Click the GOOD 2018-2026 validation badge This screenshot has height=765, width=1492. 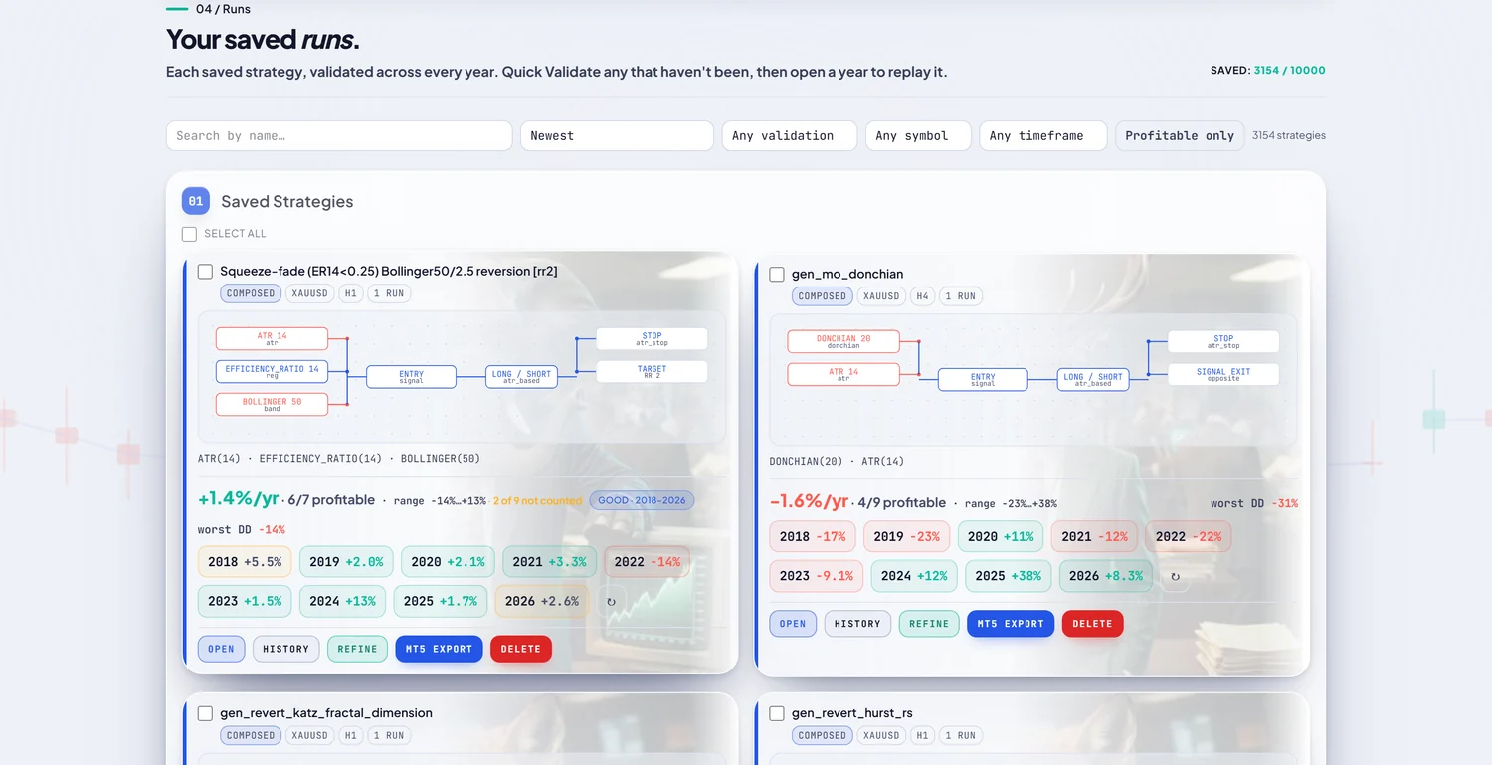coord(642,500)
